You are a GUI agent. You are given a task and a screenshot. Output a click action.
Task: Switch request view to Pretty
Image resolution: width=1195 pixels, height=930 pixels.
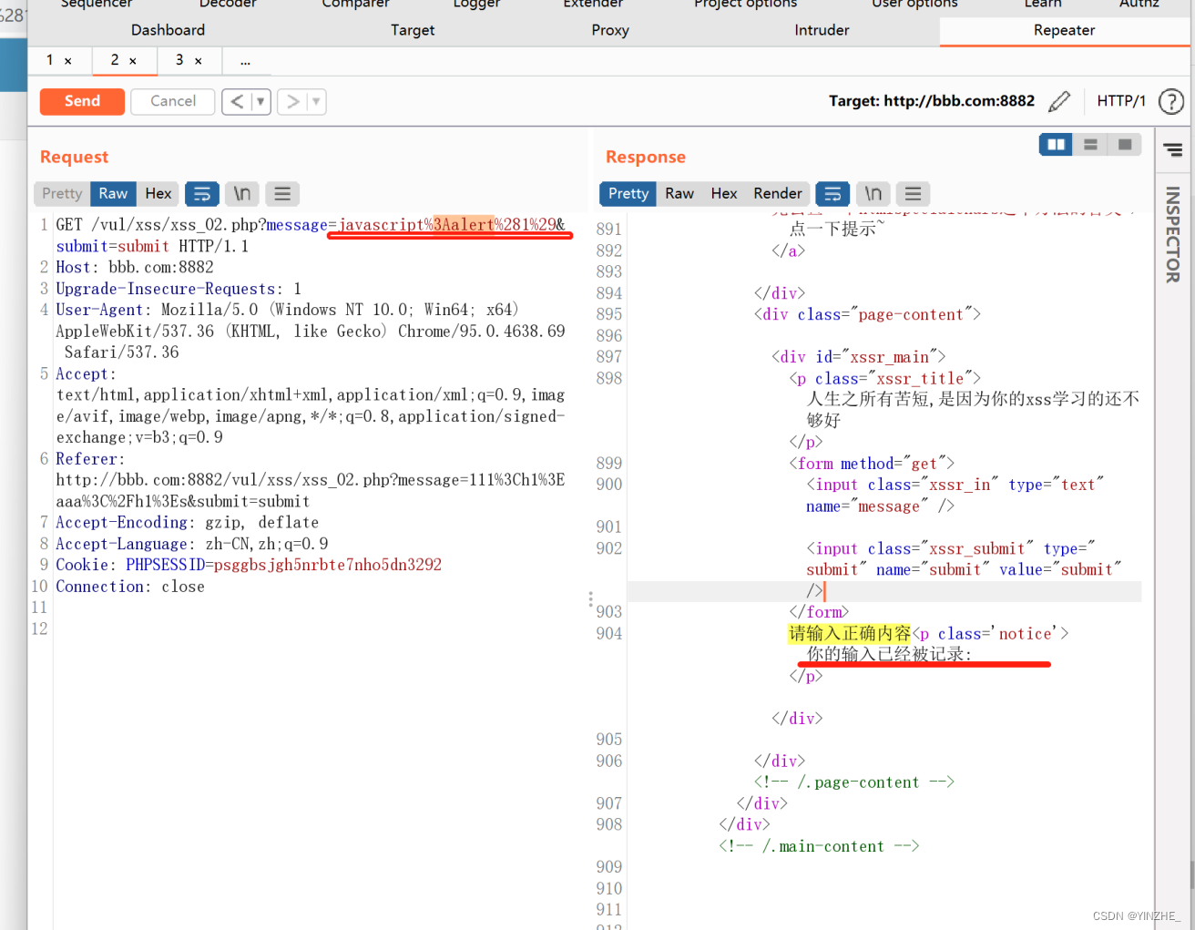coord(62,194)
